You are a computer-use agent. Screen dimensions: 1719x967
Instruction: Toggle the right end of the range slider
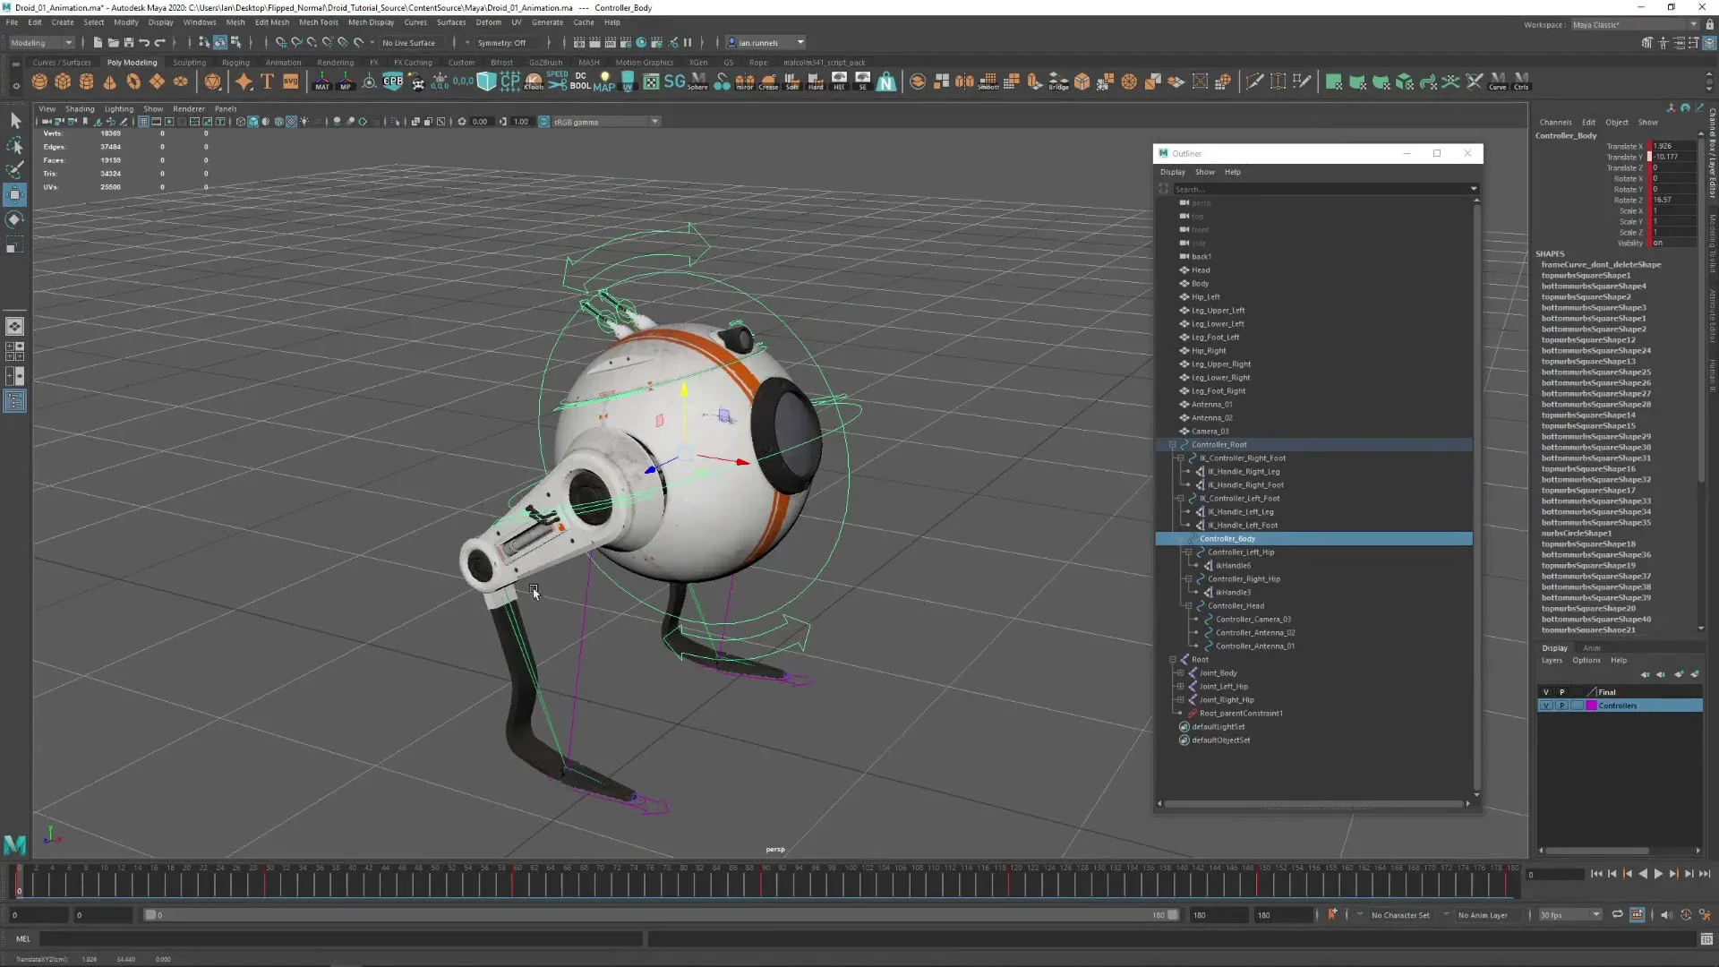pyautogui.click(x=1173, y=914)
